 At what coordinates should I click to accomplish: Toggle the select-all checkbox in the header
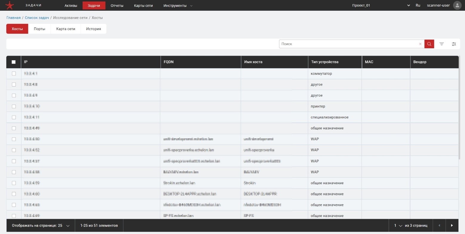tap(14, 62)
